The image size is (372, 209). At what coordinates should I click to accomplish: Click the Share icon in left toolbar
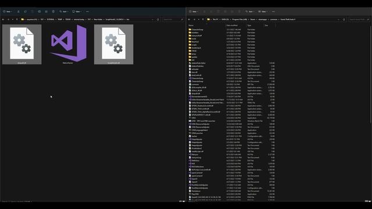click(46, 12)
